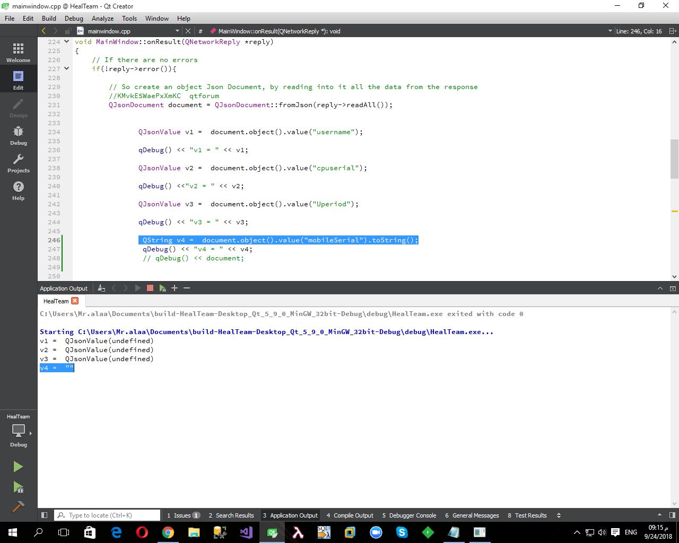Select the HealTeam output tab
The height and width of the screenshot is (543, 679).
pyautogui.click(x=56, y=300)
